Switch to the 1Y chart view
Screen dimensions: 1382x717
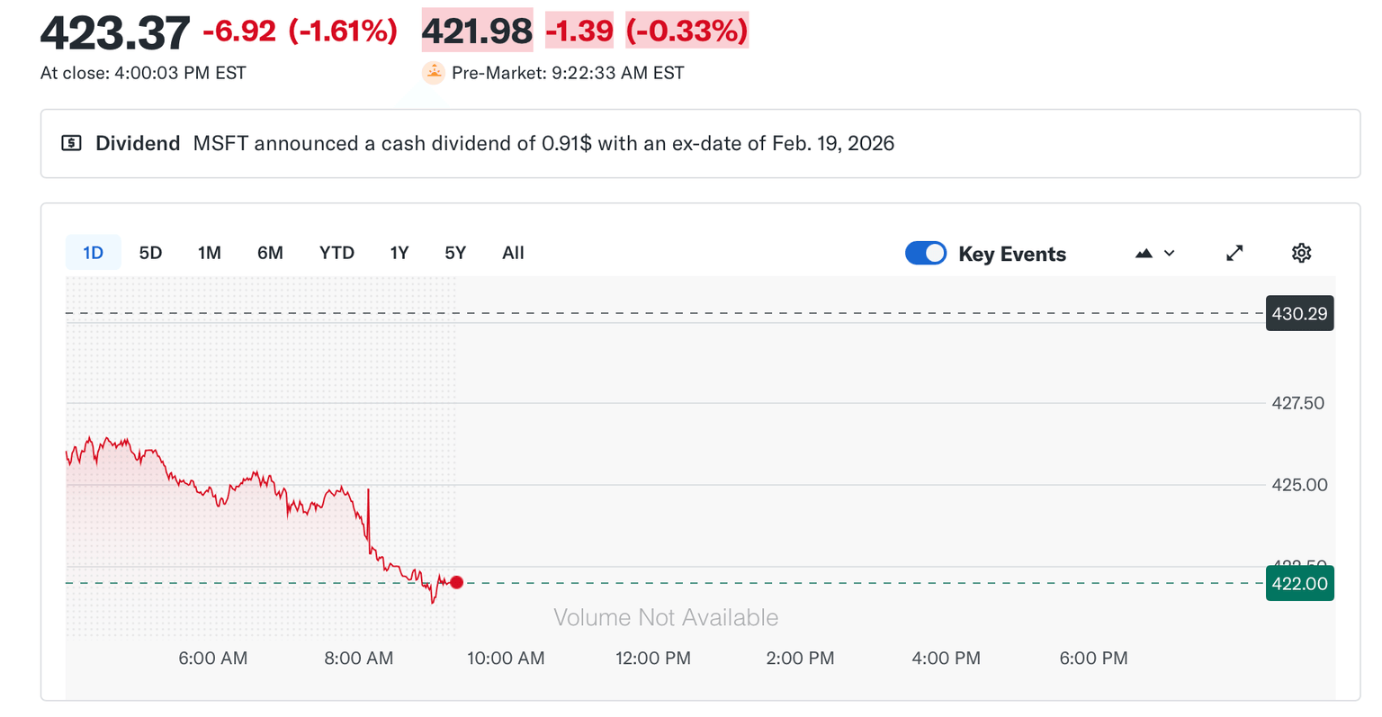pos(399,253)
